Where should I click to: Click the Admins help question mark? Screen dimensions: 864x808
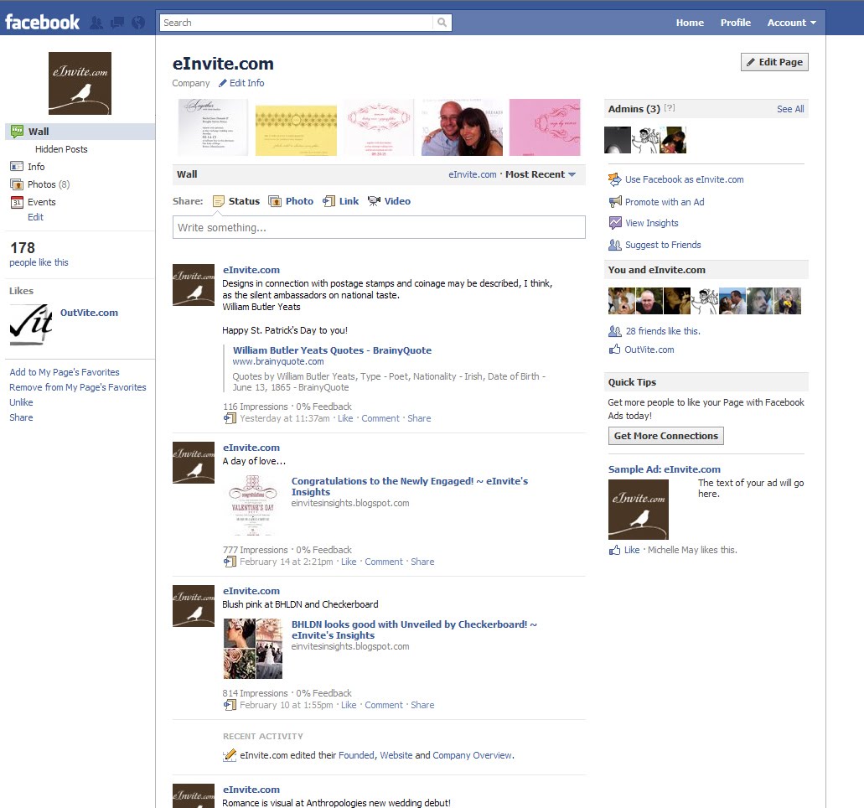pos(670,108)
